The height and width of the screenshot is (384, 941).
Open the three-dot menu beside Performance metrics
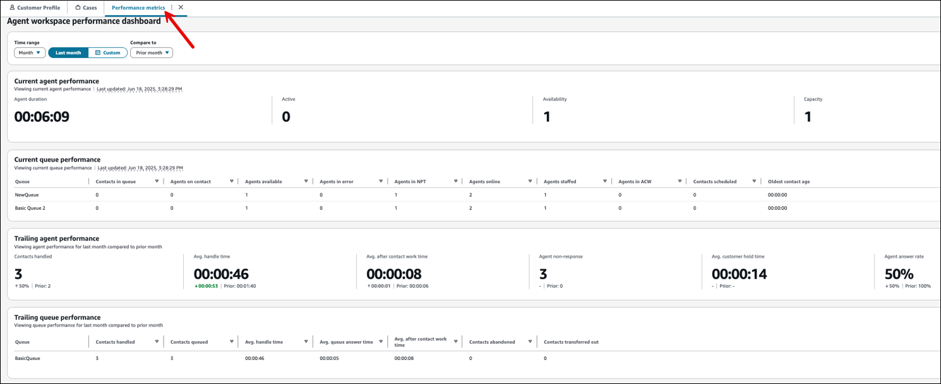point(171,6)
